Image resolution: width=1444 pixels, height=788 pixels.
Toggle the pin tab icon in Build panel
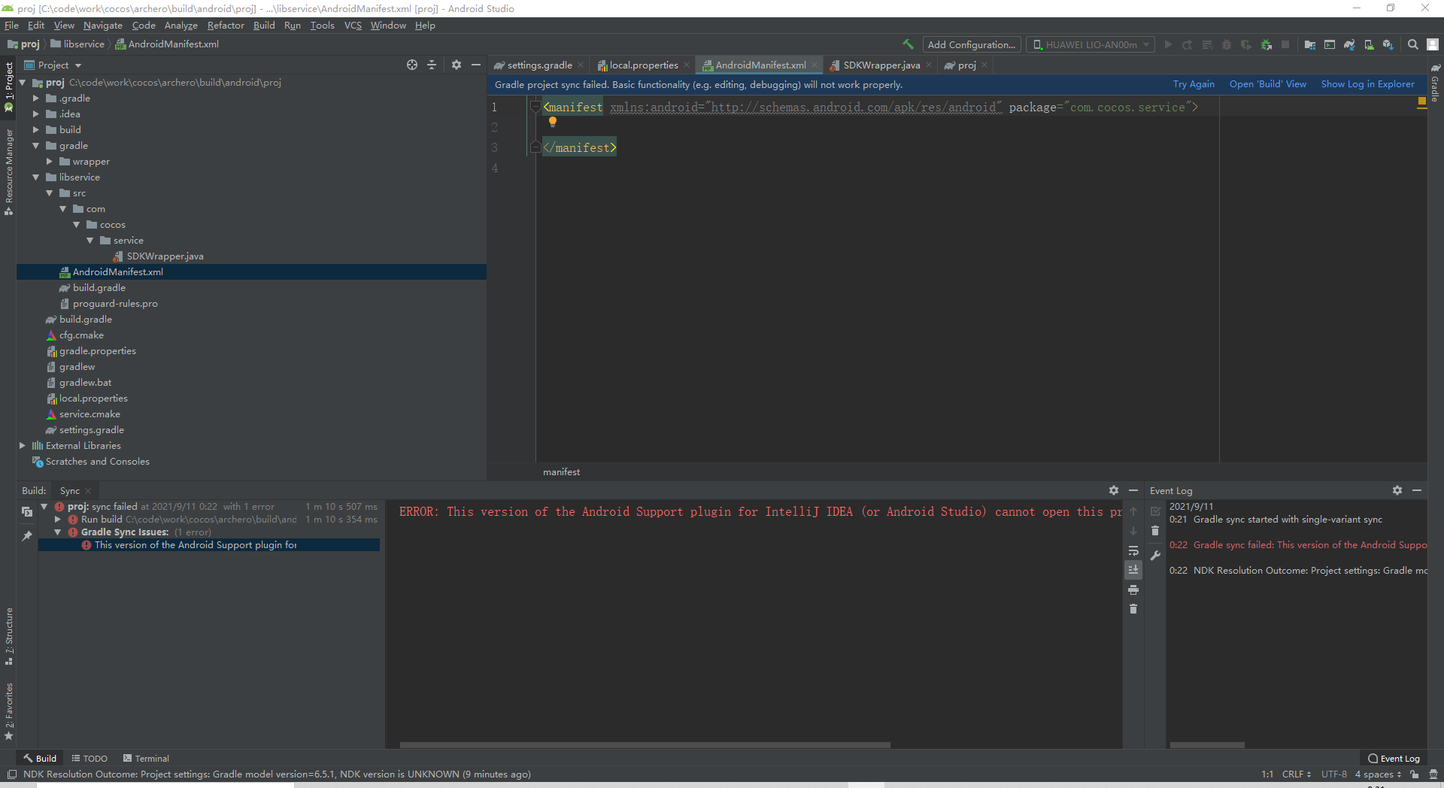tap(27, 536)
